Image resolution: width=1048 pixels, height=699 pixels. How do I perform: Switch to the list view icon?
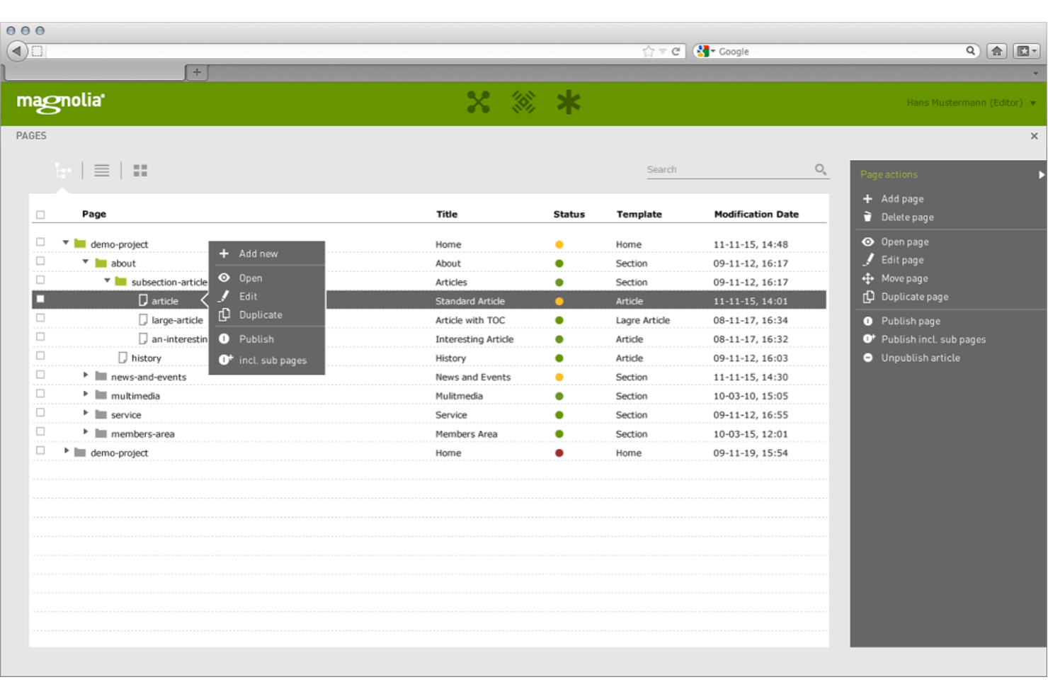click(102, 171)
